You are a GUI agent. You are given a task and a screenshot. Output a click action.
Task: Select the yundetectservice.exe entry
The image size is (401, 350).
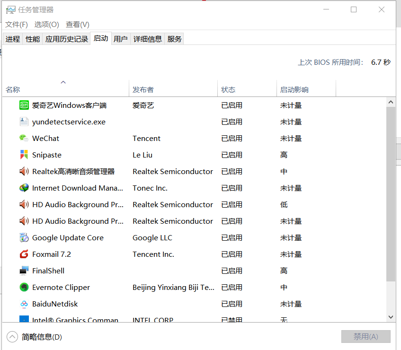pyautogui.click(x=69, y=122)
